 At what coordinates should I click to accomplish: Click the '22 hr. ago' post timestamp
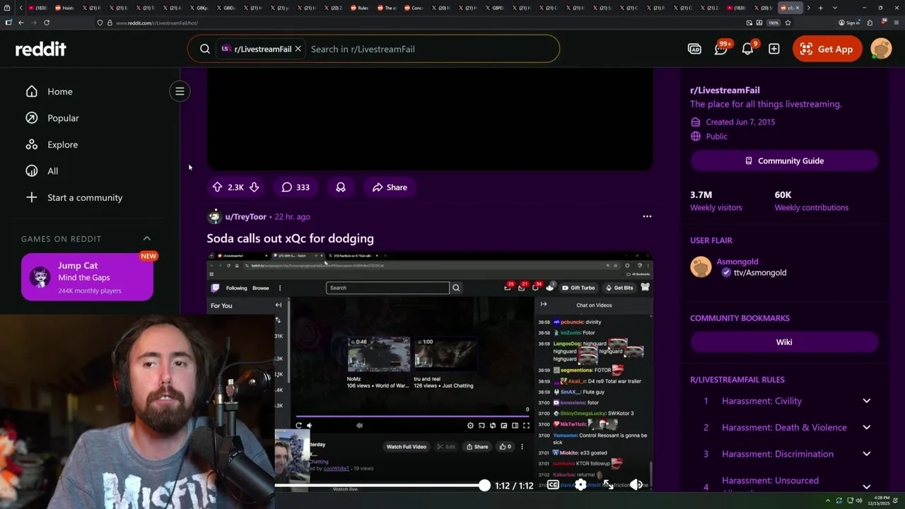tap(292, 216)
